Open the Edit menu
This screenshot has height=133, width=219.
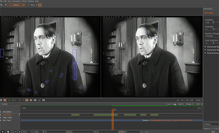[5, 1]
